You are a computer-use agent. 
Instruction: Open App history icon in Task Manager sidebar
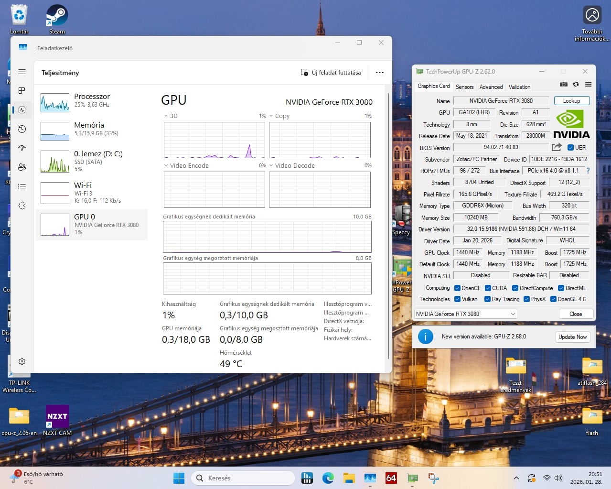click(x=22, y=129)
